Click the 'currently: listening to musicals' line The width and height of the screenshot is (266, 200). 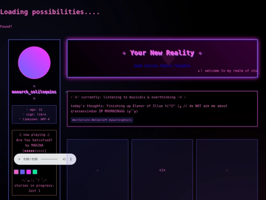(128, 97)
